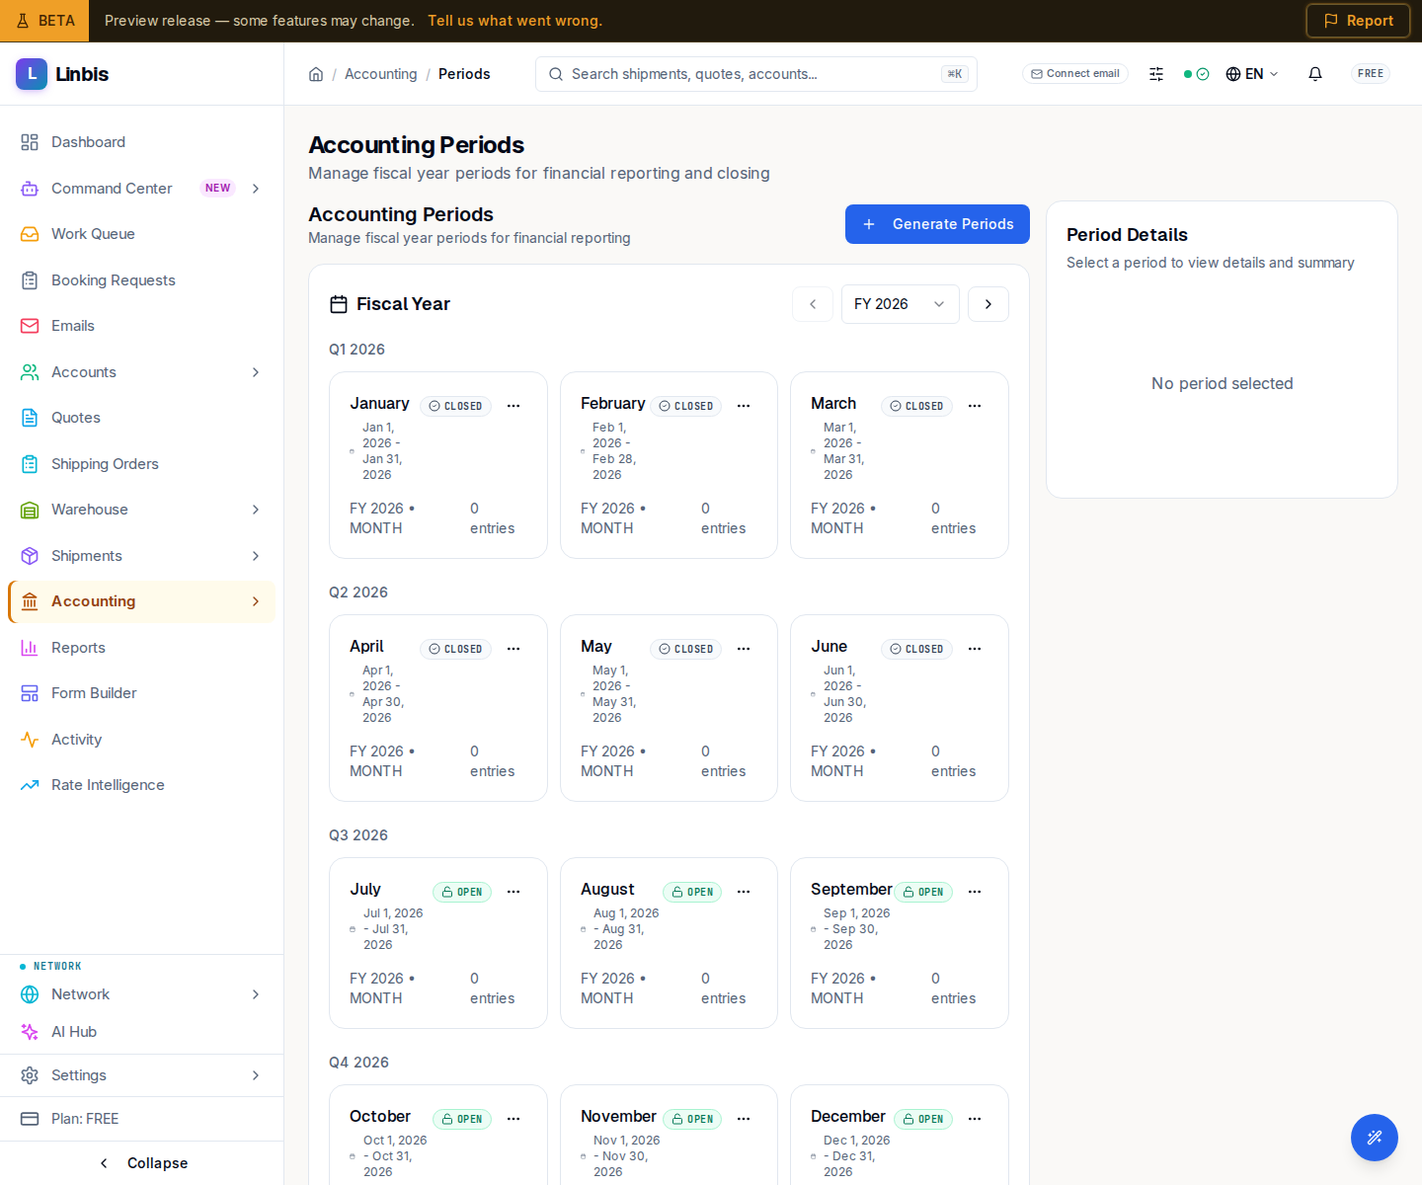Go to Work Queue
Image resolution: width=1422 pixels, height=1185 pixels.
tap(141, 234)
